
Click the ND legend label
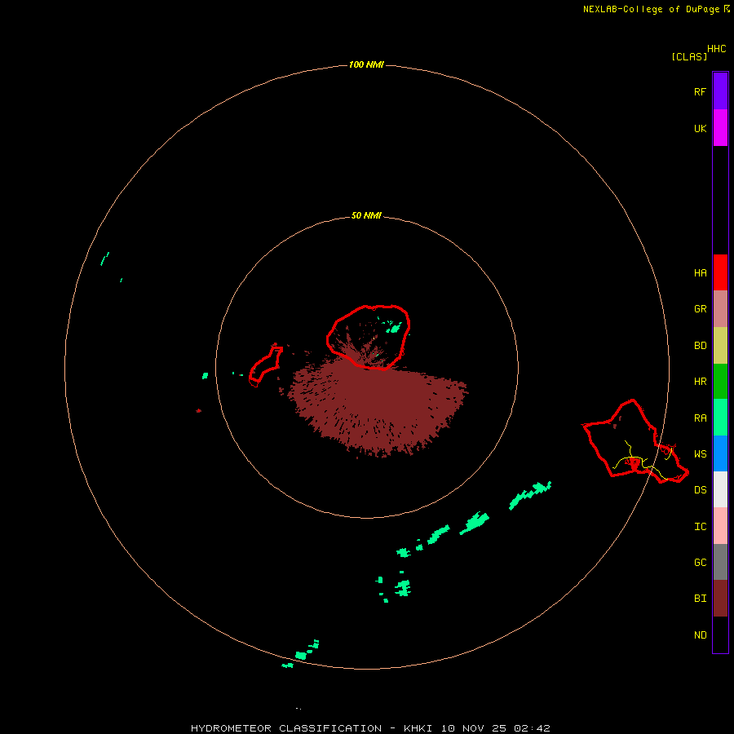click(x=700, y=635)
